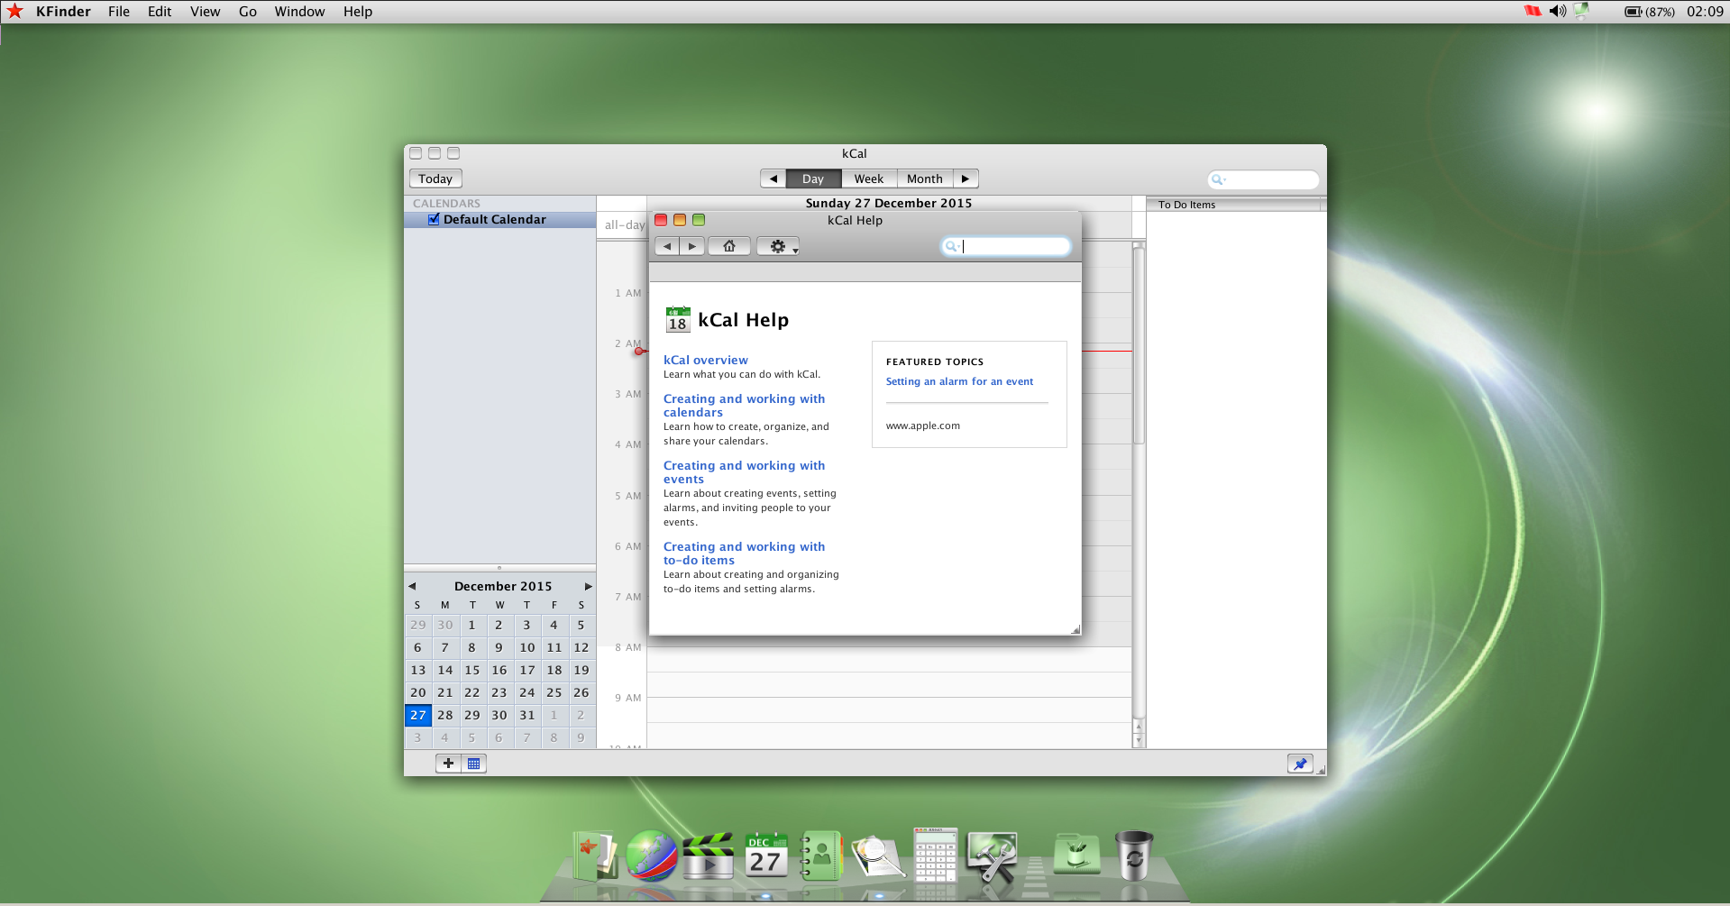Click the kCal Help search field
The width and height of the screenshot is (1730, 906).
pos(1006,246)
